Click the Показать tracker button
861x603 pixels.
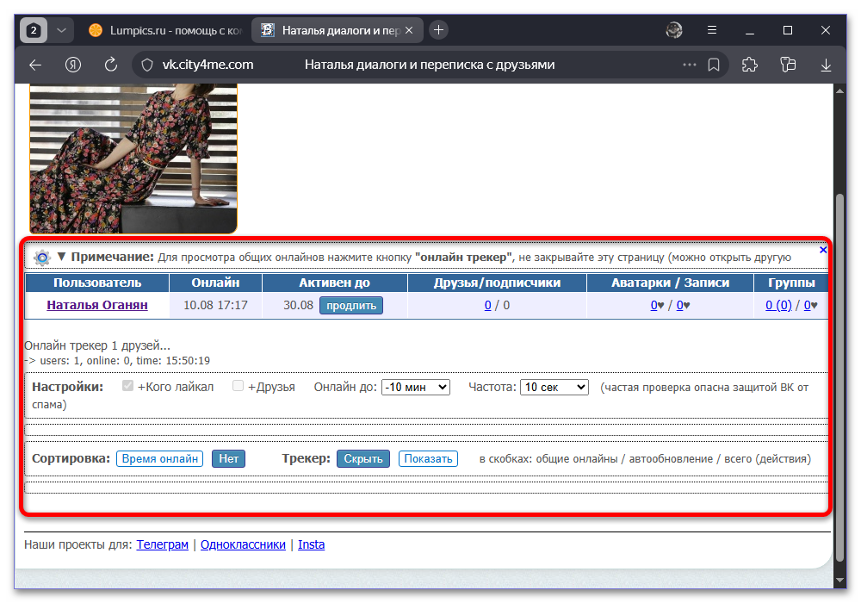(x=428, y=458)
